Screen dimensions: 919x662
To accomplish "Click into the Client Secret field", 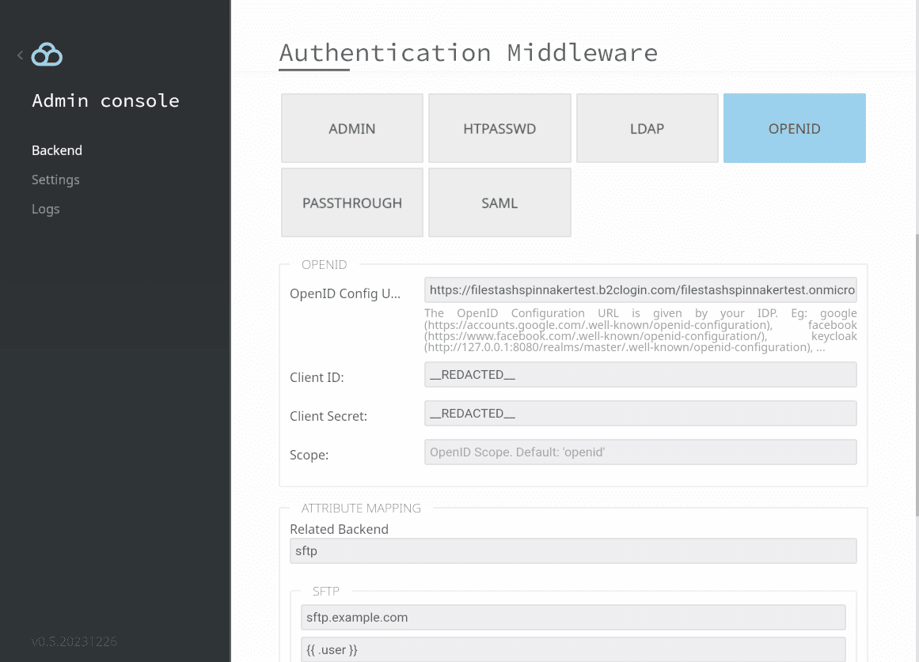I will (640, 414).
